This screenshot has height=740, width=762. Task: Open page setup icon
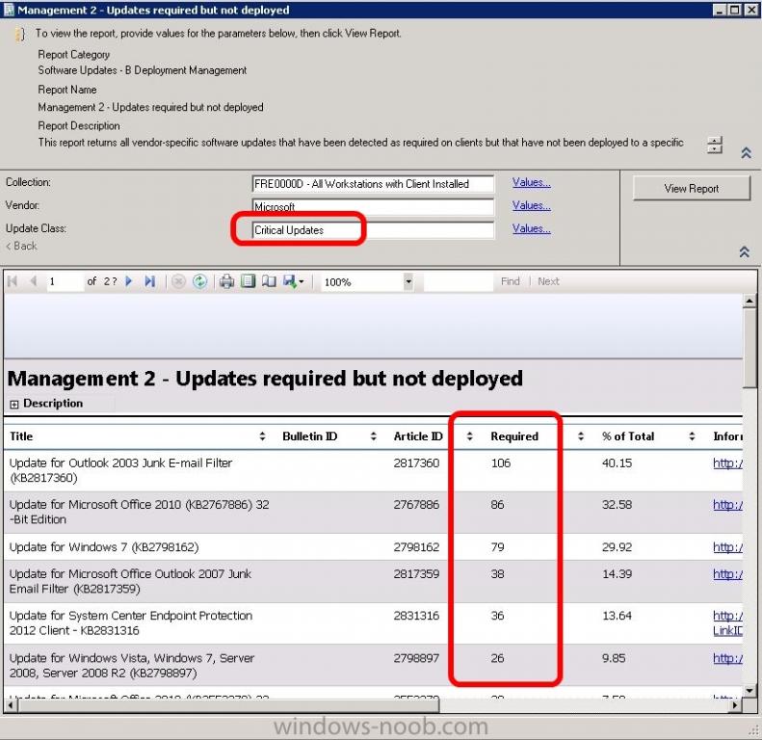(x=269, y=281)
